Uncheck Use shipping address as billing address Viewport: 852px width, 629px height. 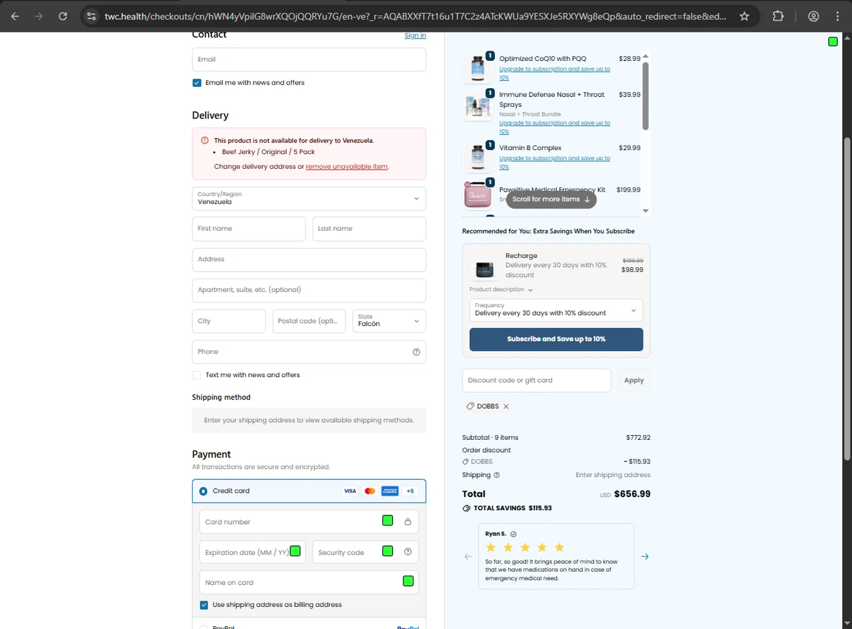204,605
